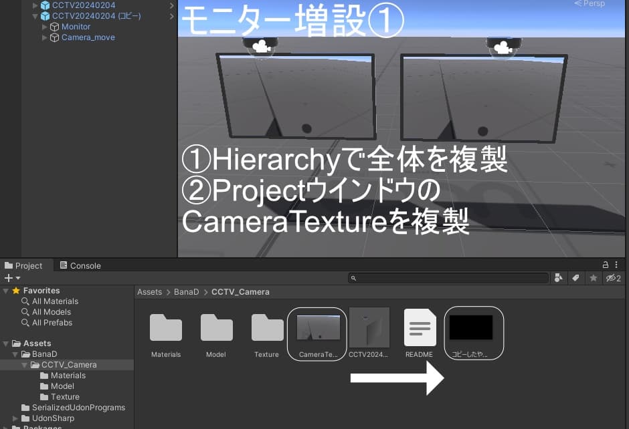Click inside the asset search field
The height and width of the screenshot is (429, 629).
(448, 277)
